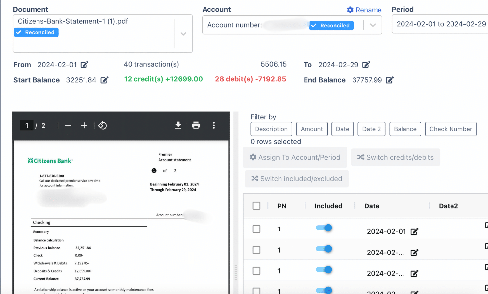This screenshot has width=488, height=294.
Task: Edit the Start Balance value
Action: point(105,80)
